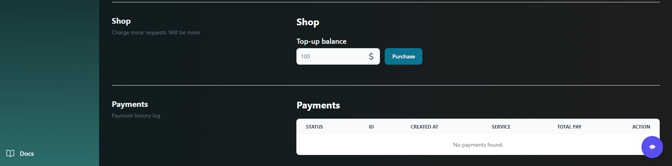
Task: Open the Docs link in sidebar
Action: coord(27,154)
